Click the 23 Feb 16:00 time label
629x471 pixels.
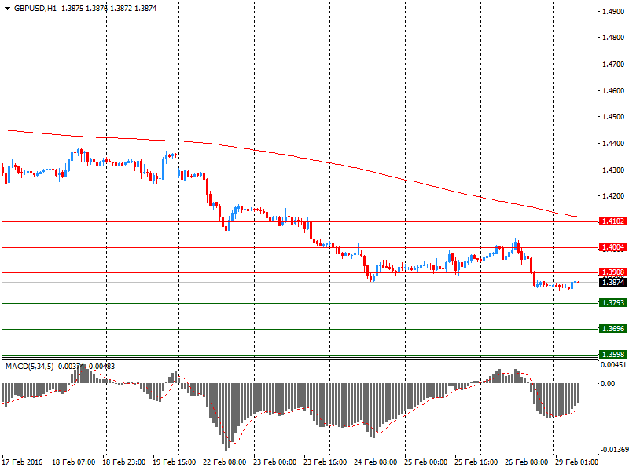325,462
